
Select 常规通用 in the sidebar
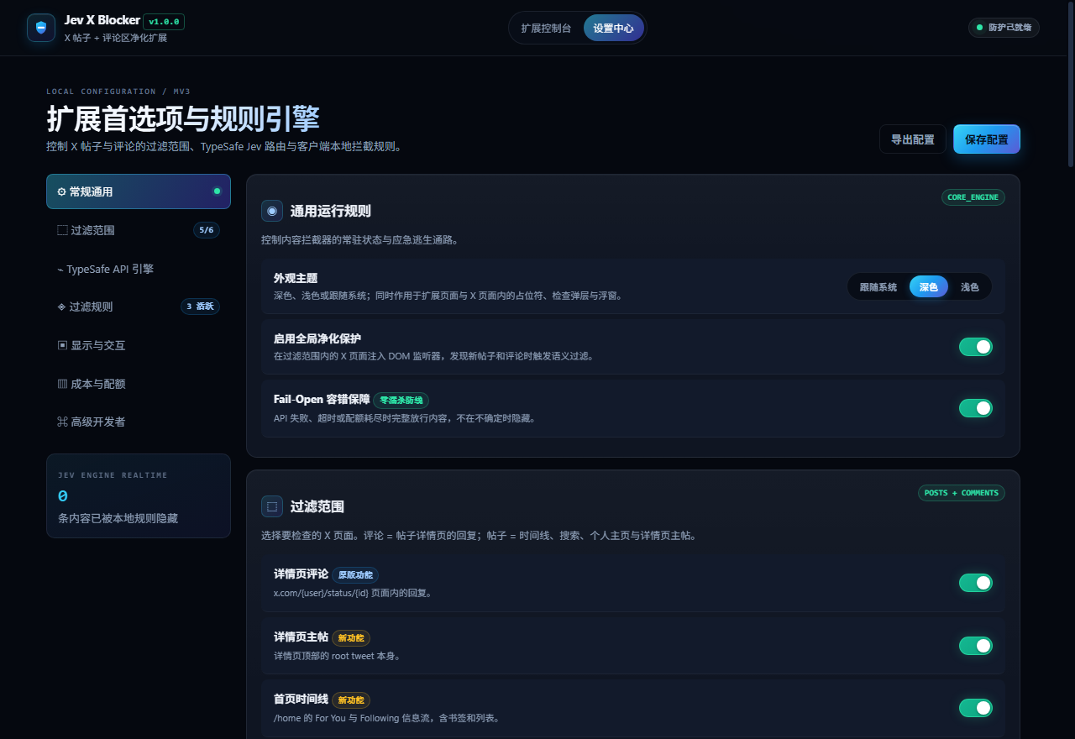pos(139,191)
